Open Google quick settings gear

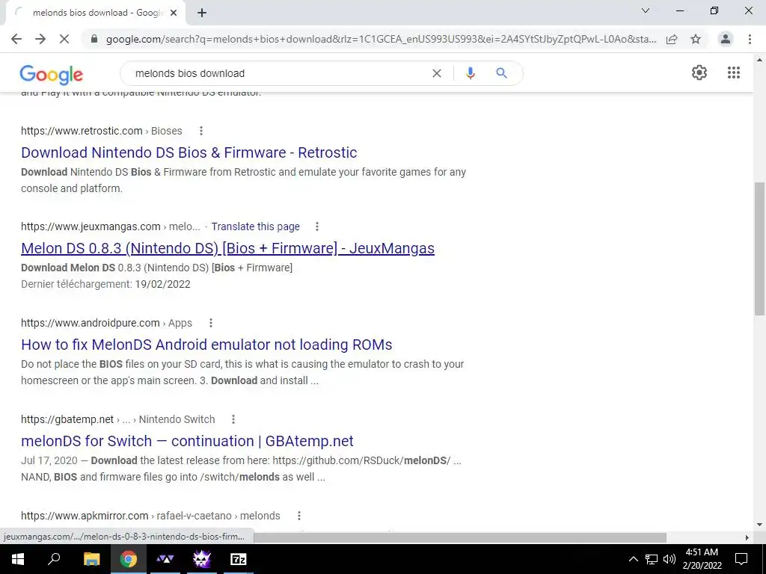click(x=699, y=72)
